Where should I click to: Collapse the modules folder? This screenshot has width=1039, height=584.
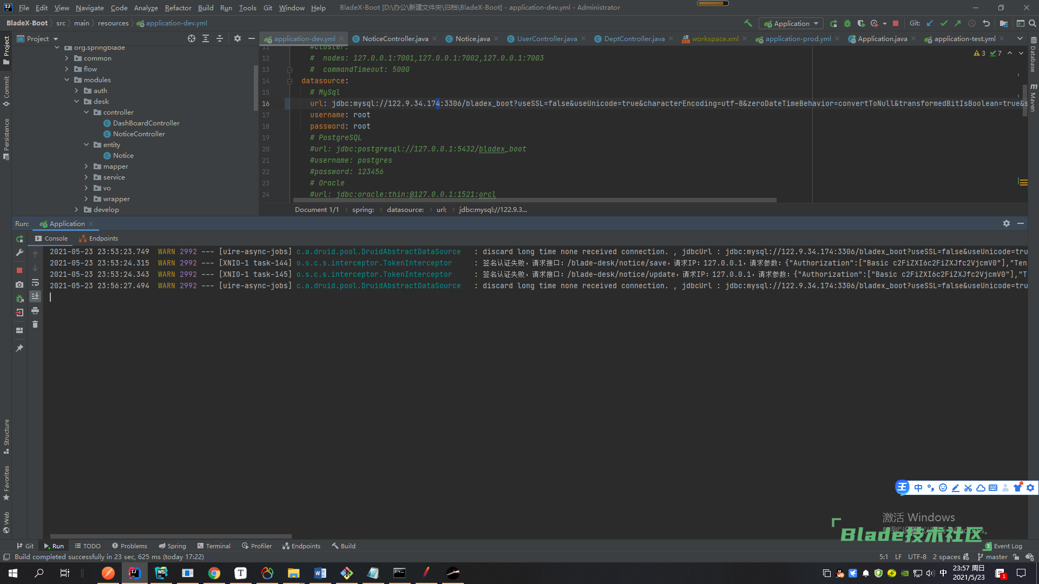(67, 80)
